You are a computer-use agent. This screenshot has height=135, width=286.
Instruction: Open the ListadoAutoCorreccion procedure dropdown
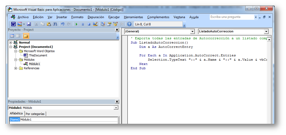click(266, 32)
